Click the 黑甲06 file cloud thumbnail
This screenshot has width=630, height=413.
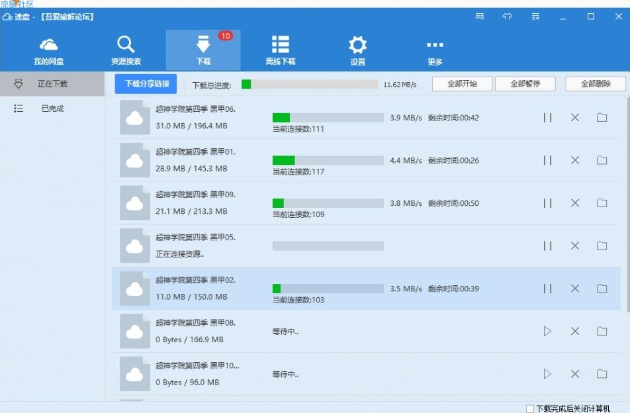[x=134, y=117]
